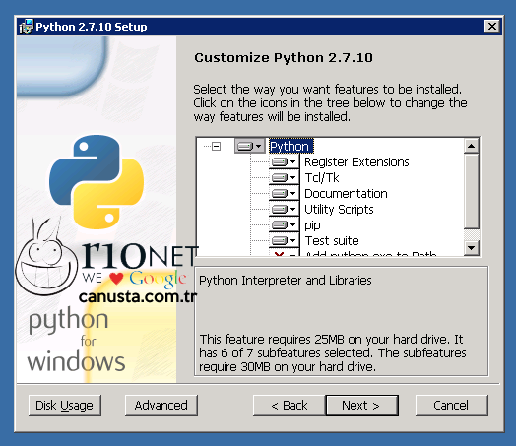The height and width of the screenshot is (446, 516).
Task: Select the Python tree item
Action: tap(290, 146)
